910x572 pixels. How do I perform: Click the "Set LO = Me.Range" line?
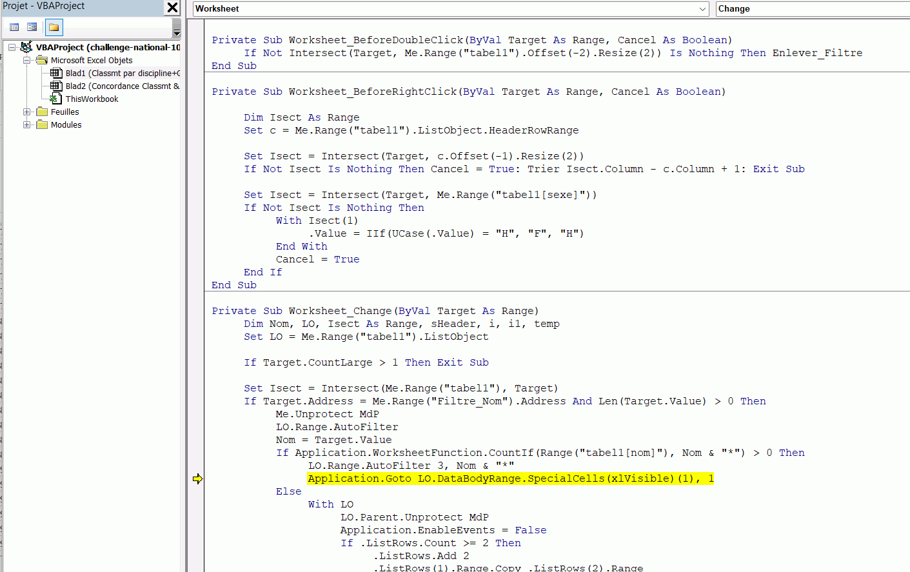366,337
